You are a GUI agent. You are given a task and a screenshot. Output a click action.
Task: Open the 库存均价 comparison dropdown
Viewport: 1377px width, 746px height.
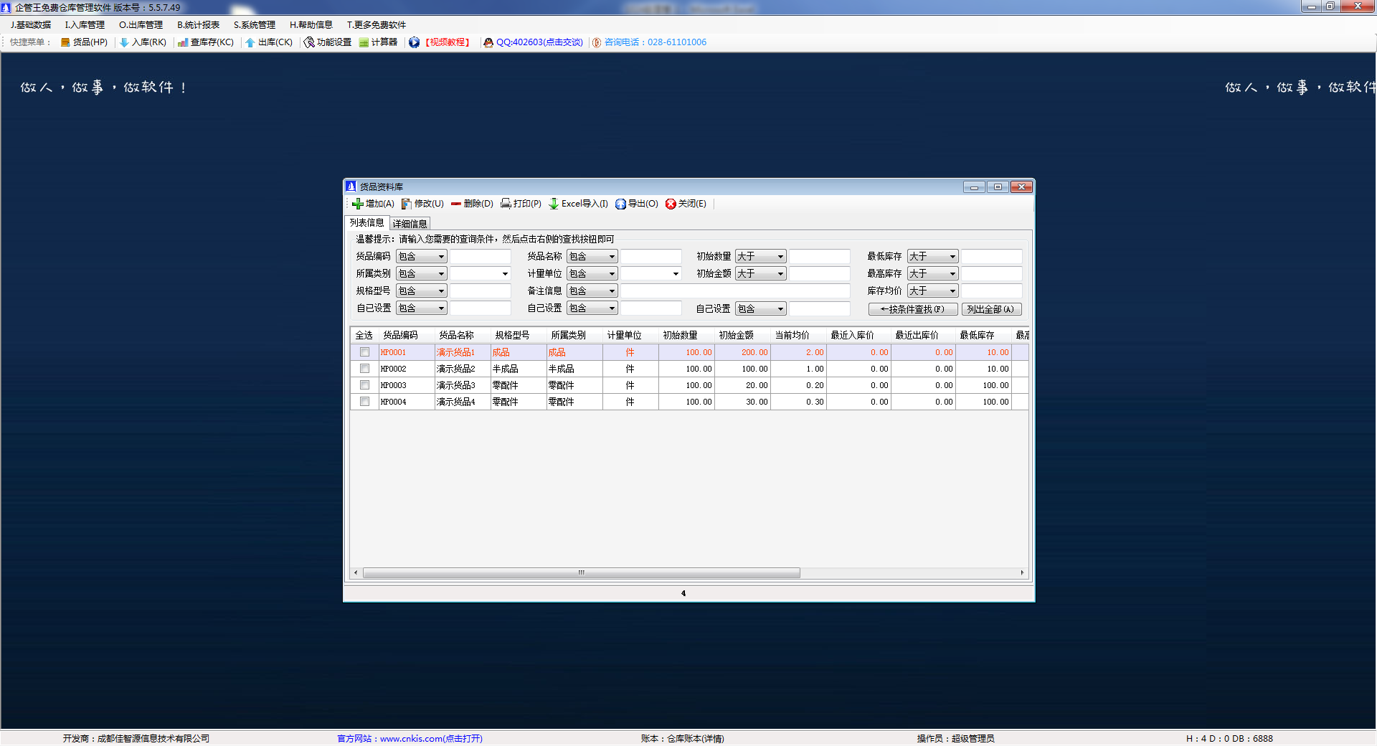click(933, 291)
